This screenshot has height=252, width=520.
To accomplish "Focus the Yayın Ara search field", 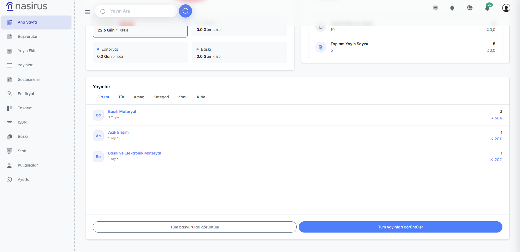I will coord(140,11).
